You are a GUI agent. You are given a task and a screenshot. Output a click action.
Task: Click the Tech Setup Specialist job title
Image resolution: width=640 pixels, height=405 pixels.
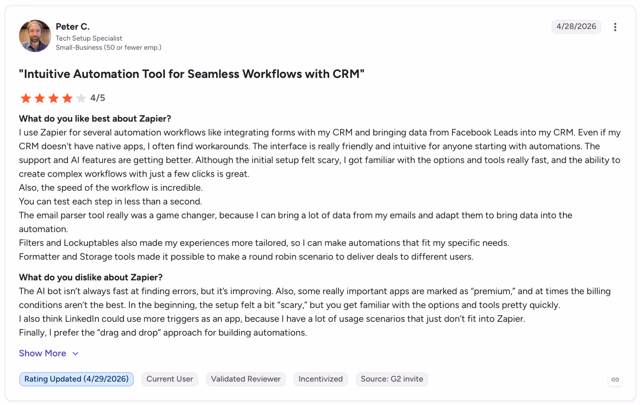coord(89,38)
